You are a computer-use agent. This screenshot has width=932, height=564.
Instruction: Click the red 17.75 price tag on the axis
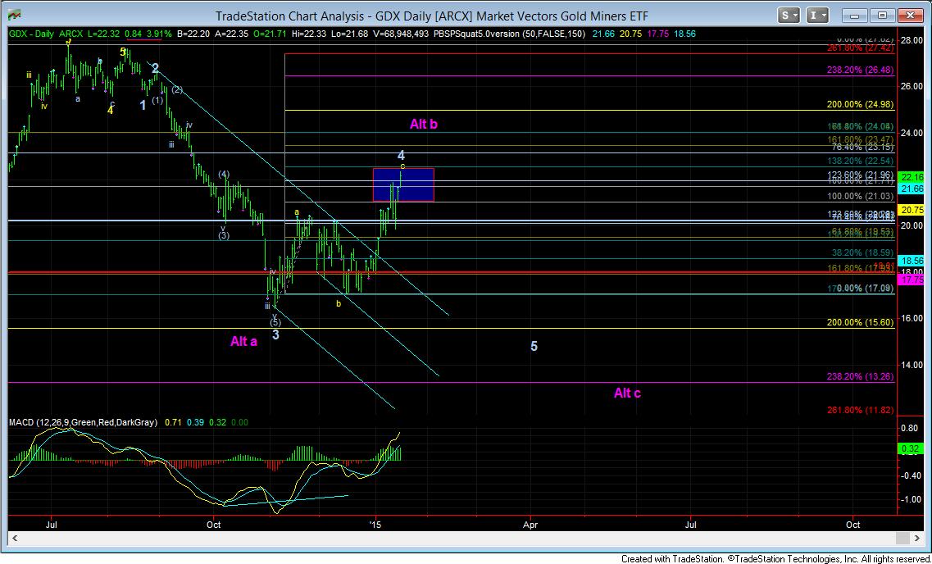[x=912, y=280]
